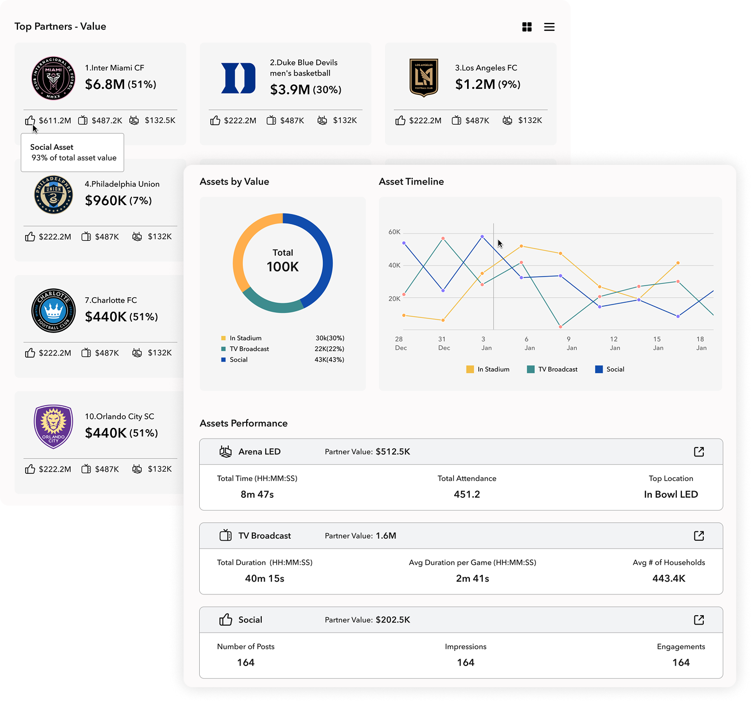
Task: Click the Arena LED icon in Assets Performance
Action: tap(226, 451)
